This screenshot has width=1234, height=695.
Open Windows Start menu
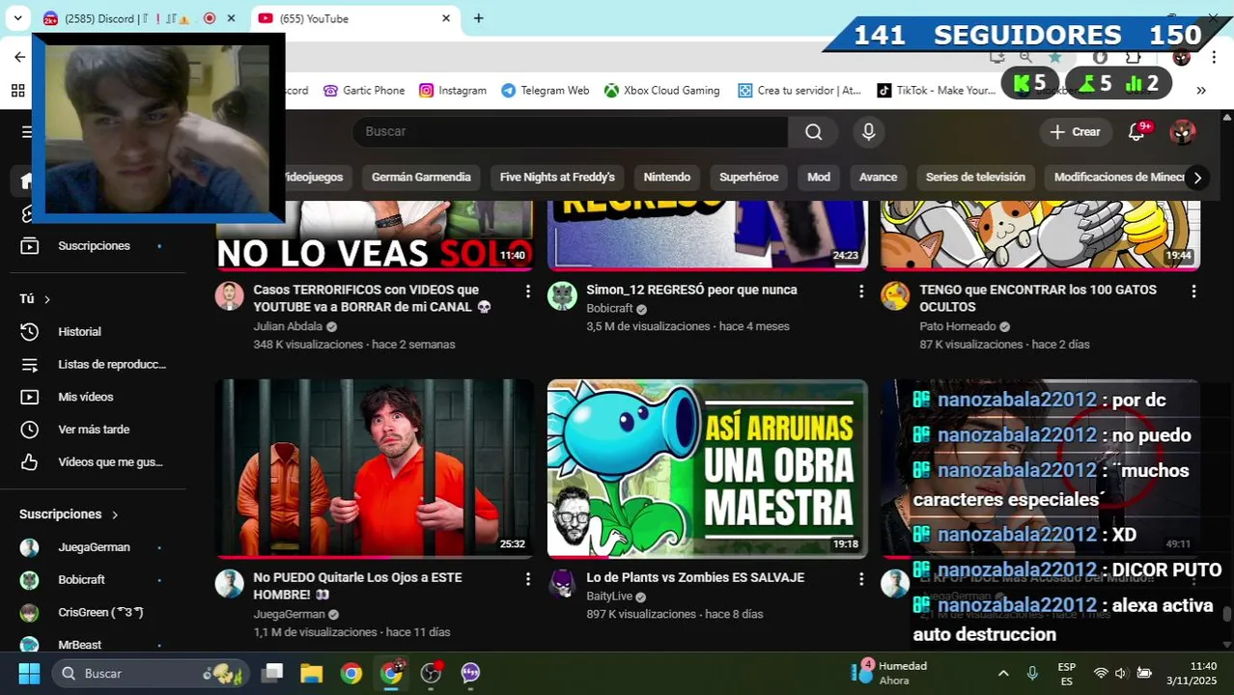[29, 673]
